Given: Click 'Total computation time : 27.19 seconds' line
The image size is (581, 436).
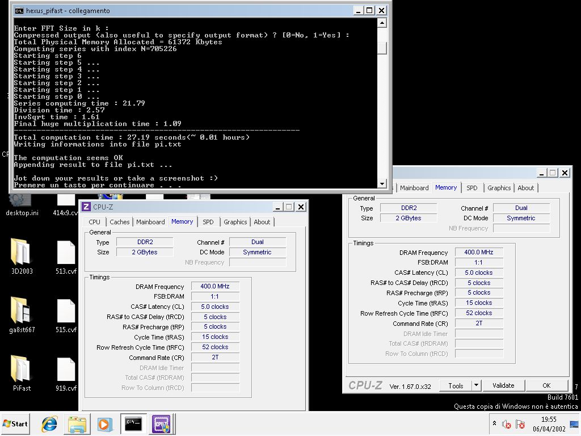Looking at the screenshot, I should point(132,137).
